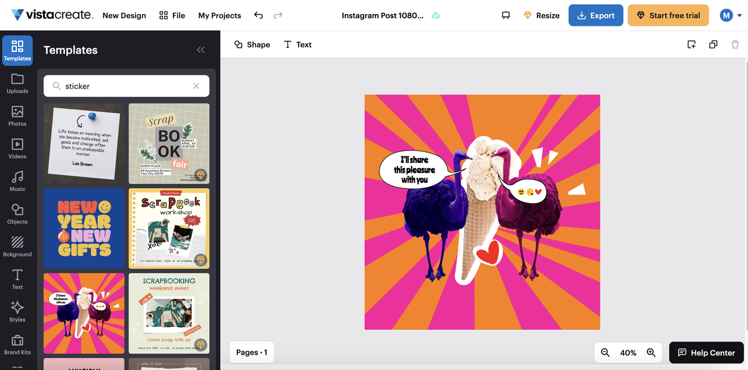Select the Les Brown quote template
The width and height of the screenshot is (748, 370).
(x=84, y=144)
